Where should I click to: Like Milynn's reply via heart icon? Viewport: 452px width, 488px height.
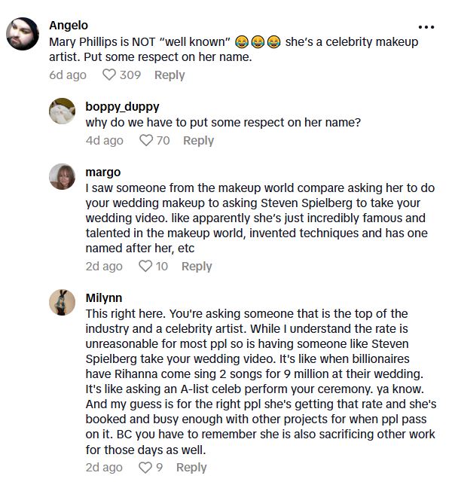point(145,468)
